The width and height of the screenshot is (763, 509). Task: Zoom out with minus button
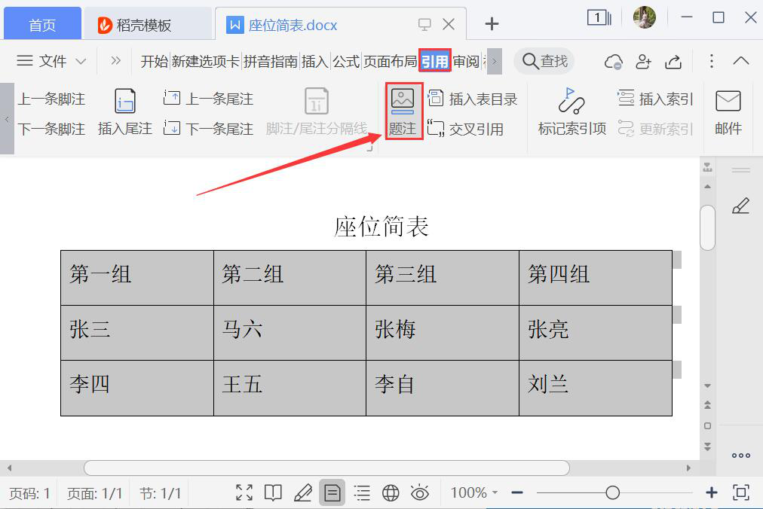pyautogui.click(x=517, y=492)
